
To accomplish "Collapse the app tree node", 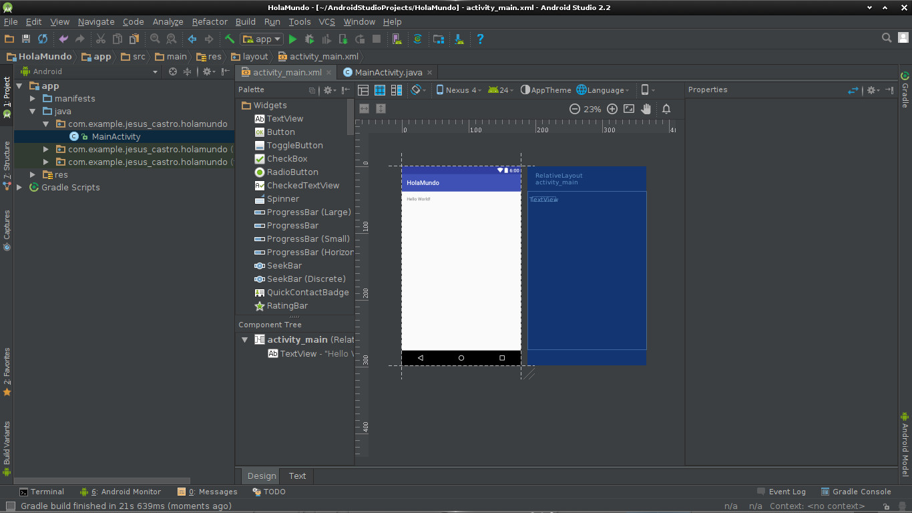I will (x=19, y=86).
